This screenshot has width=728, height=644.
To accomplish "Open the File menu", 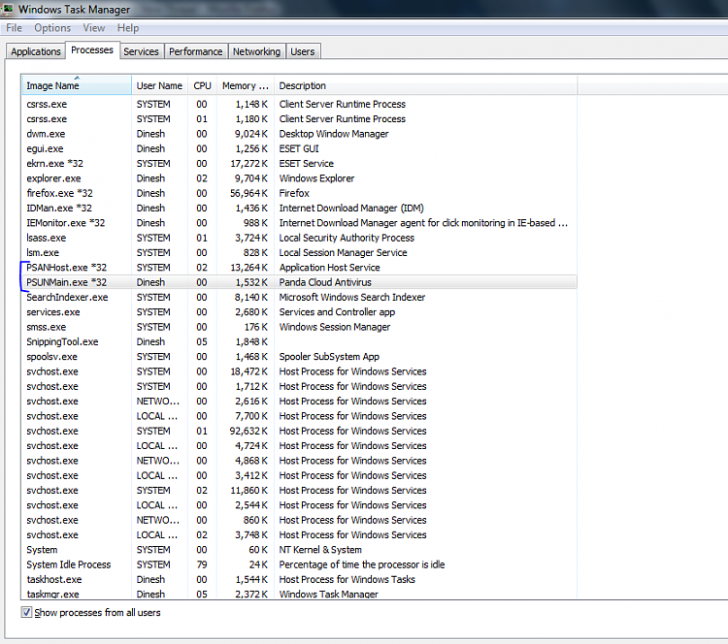I will pos(14,28).
